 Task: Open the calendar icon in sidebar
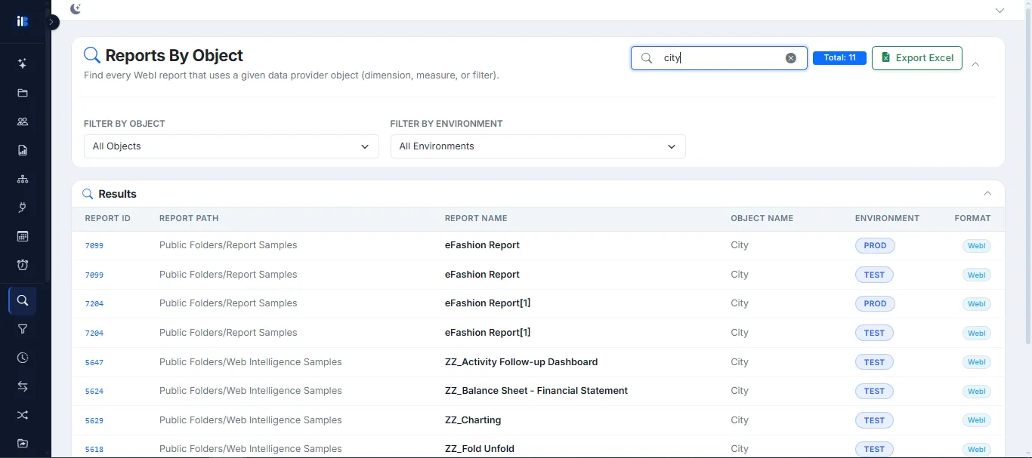(x=23, y=236)
